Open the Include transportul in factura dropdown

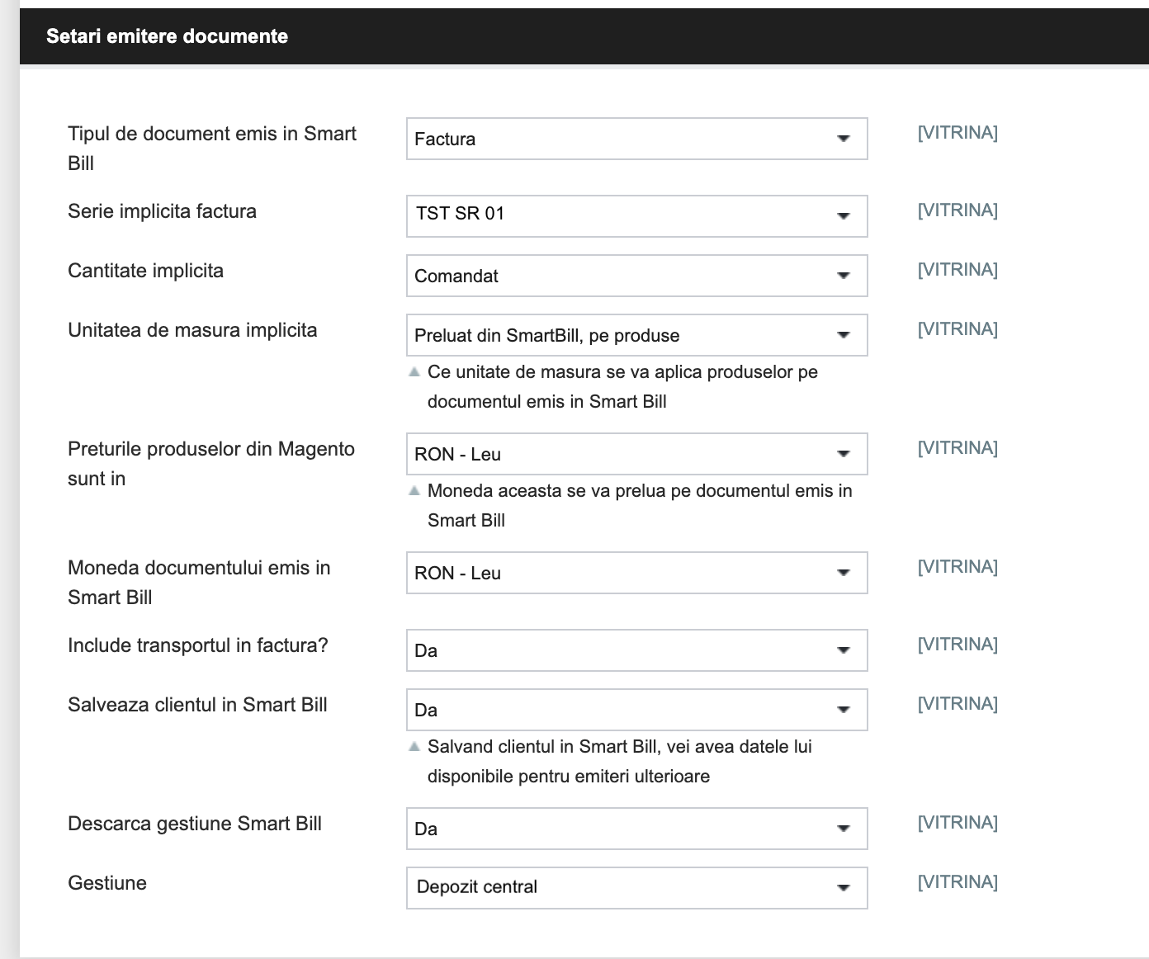pos(636,650)
